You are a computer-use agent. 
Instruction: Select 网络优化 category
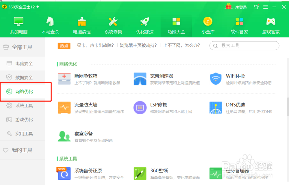23,91
